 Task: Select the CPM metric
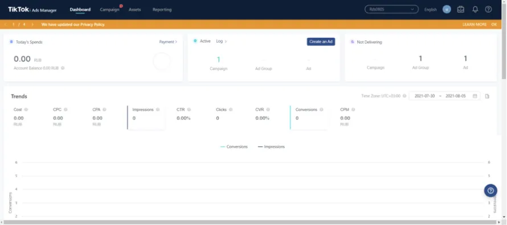coord(347,118)
